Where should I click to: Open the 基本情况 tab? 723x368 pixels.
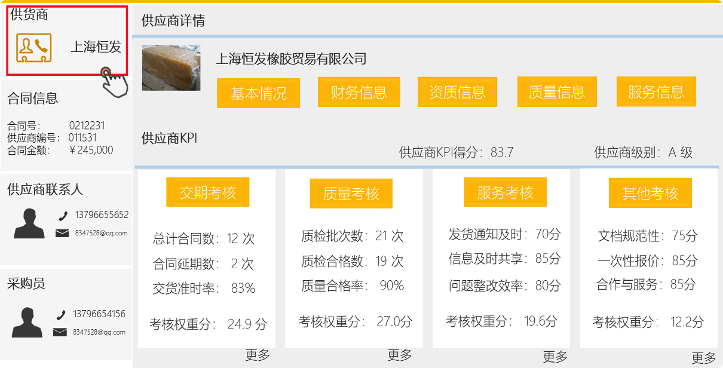(258, 93)
